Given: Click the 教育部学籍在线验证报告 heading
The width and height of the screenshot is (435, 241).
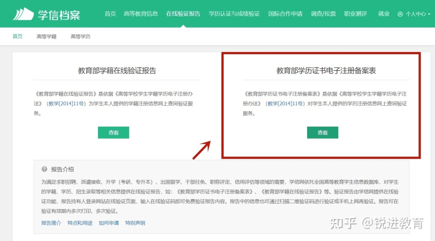Looking at the screenshot, I should [117, 71].
